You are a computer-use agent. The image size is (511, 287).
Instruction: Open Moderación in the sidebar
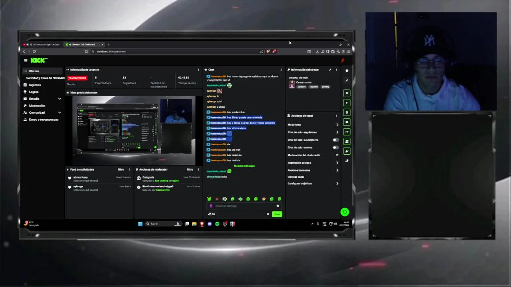(37, 106)
